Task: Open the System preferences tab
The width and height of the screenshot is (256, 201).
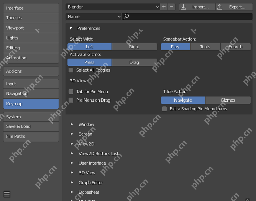Action: click(x=31, y=117)
